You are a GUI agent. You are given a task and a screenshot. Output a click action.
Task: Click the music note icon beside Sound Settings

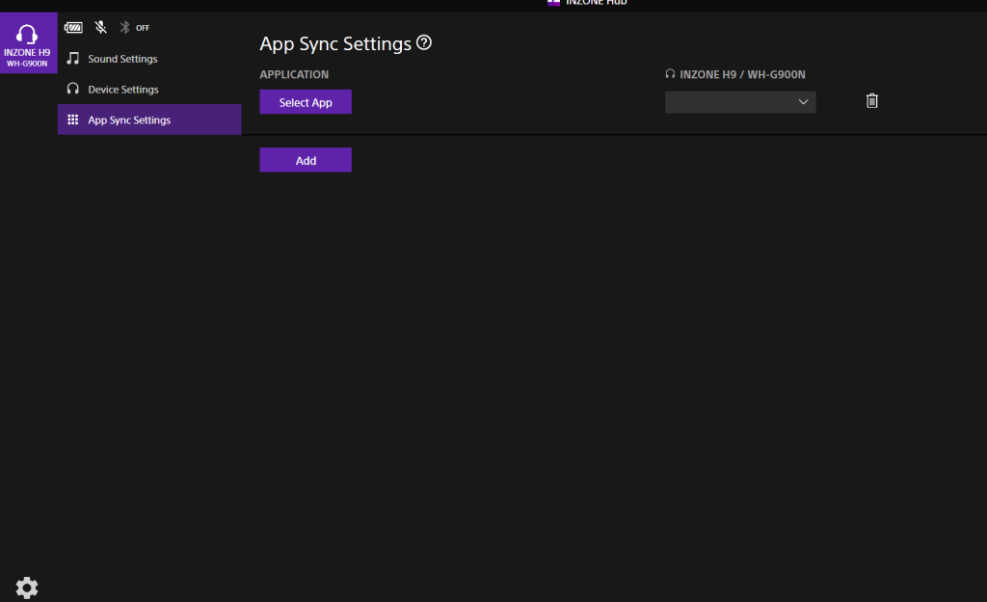(x=72, y=59)
